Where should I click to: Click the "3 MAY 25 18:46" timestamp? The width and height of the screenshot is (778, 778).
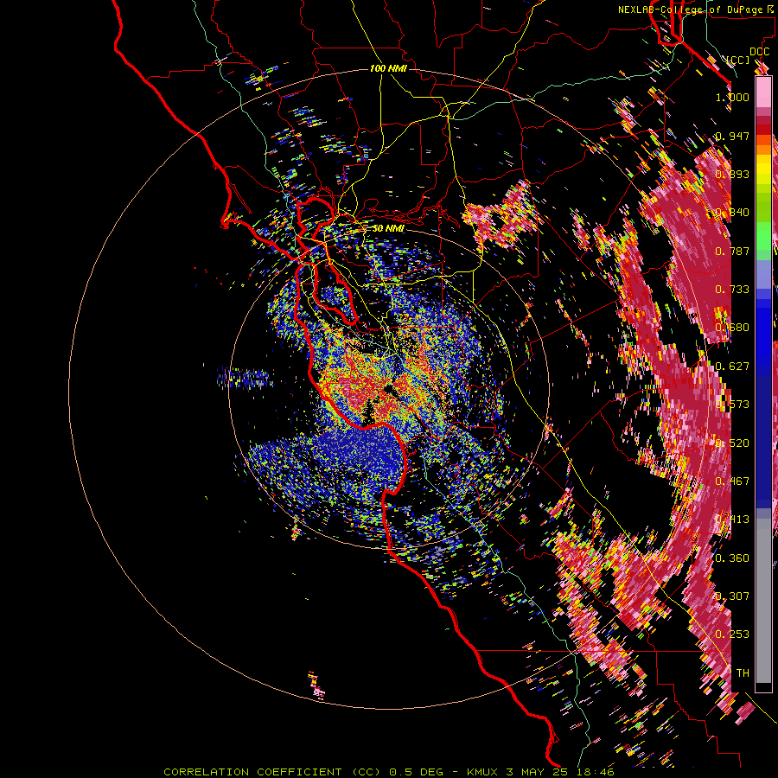(560, 772)
